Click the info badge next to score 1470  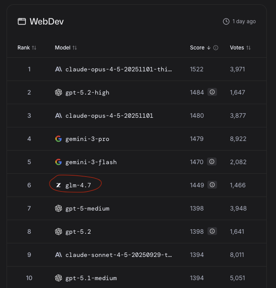point(212,162)
